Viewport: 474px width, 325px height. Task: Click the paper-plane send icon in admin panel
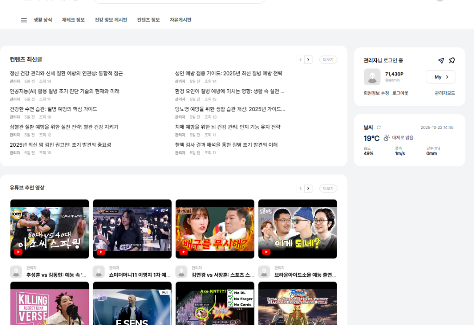[441, 60]
